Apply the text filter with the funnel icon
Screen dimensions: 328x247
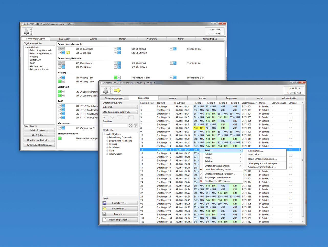click(136, 125)
